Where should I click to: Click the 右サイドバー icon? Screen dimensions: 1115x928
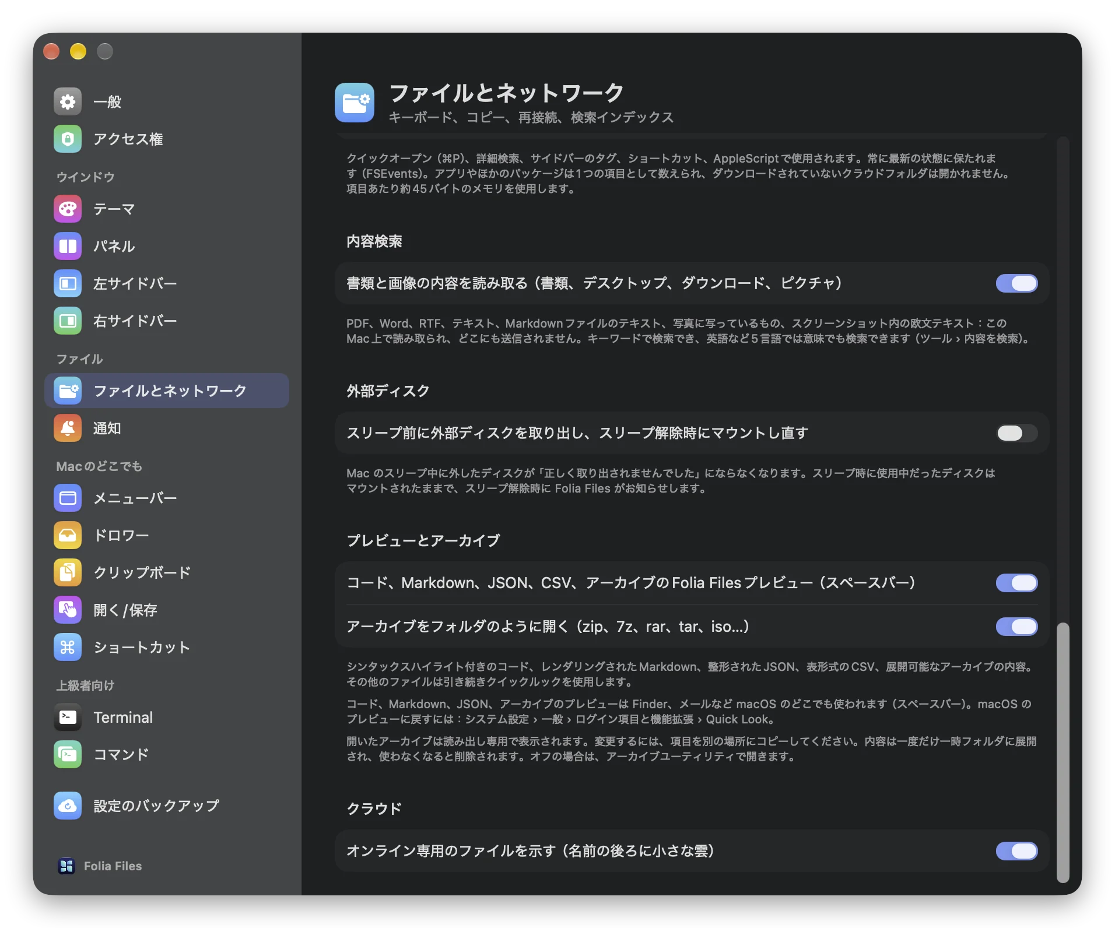point(68,321)
